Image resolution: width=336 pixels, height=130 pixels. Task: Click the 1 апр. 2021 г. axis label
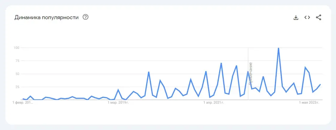tap(214, 103)
